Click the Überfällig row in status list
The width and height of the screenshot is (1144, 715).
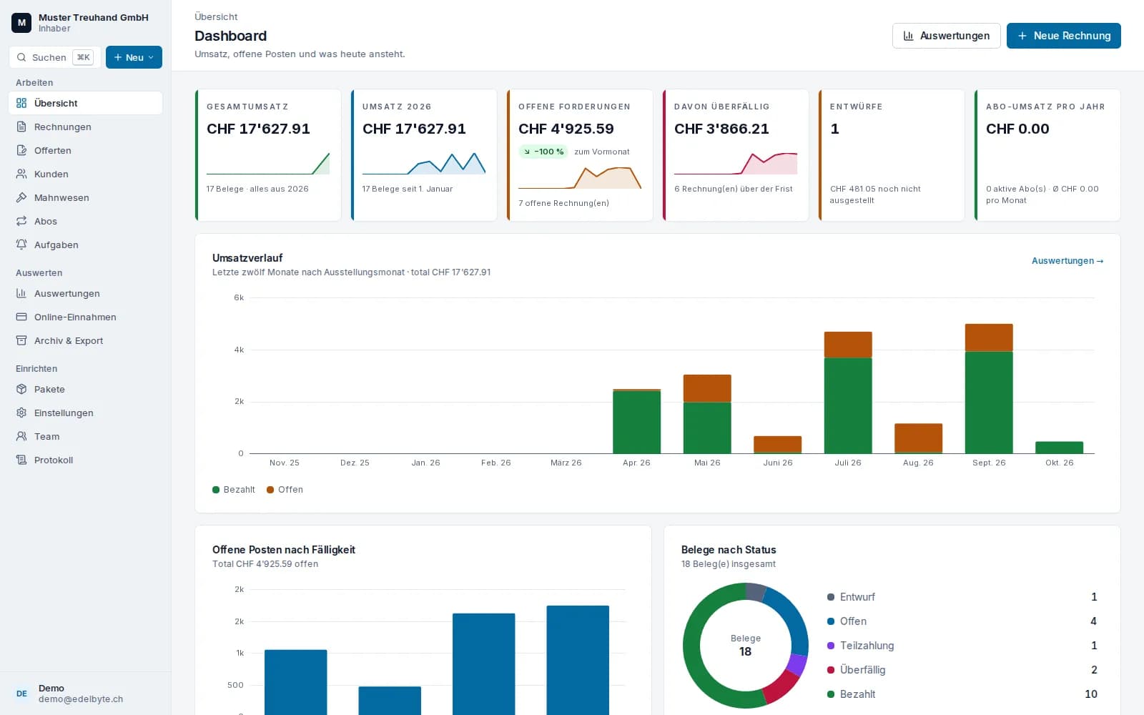(962, 670)
